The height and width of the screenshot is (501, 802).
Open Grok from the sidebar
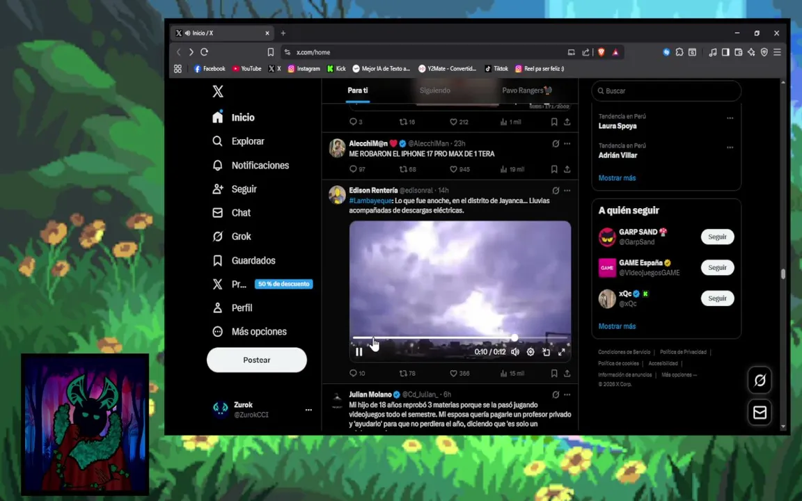coord(232,237)
